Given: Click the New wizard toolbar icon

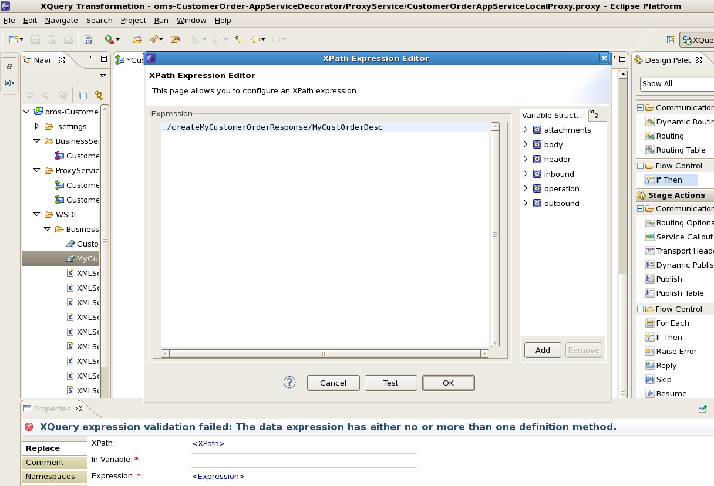Looking at the screenshot, I should point(14,39).
